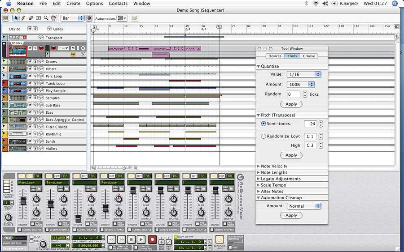Open the Bar snap value dropdown

click(72, 18)
